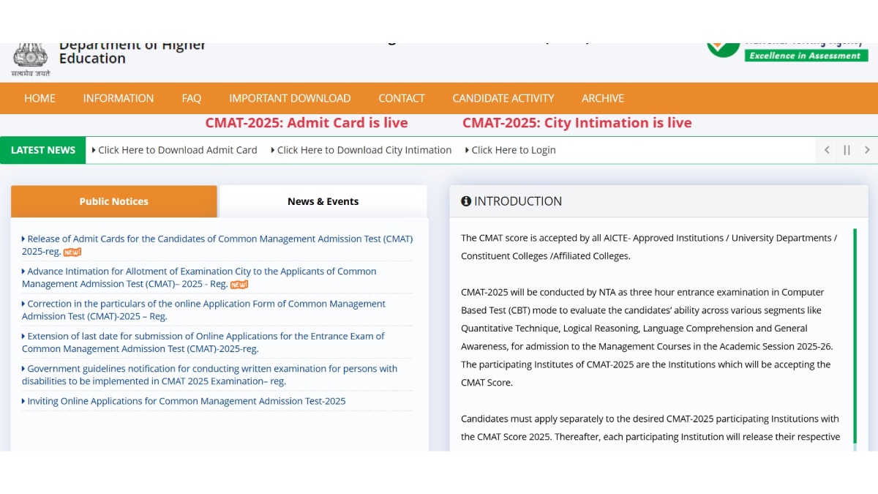Switch to the News & Events tab
This screenshot has height=494, width=878.
coord(323,201)
